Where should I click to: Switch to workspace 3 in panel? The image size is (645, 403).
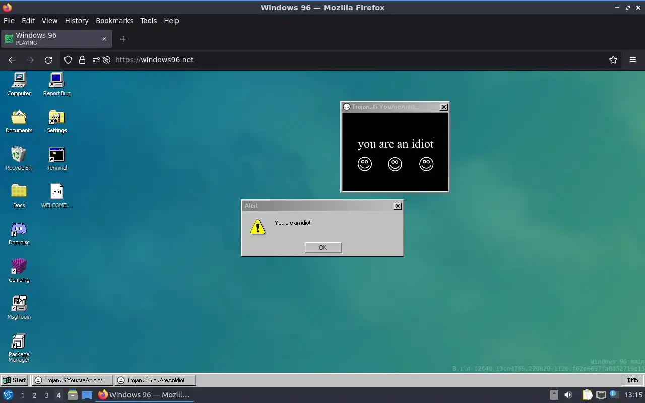(46, 395)
